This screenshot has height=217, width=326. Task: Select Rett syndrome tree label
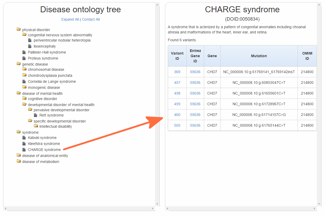click(51, 115)
